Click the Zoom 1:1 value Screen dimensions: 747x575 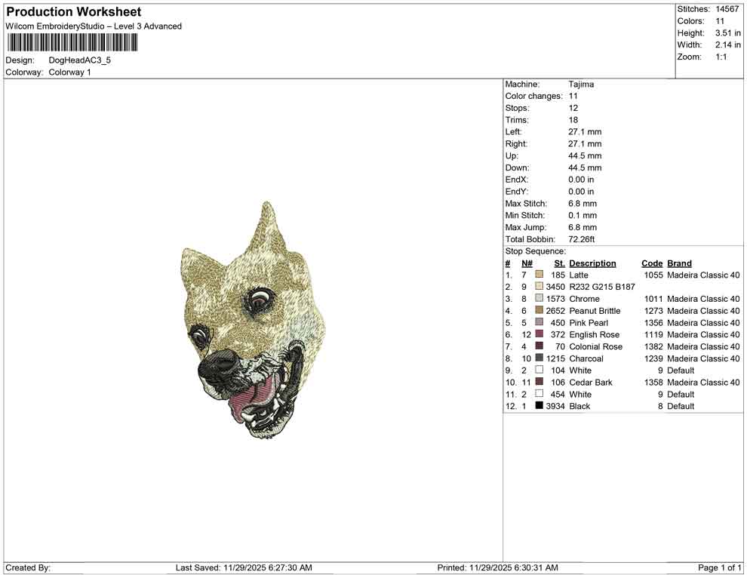[x=721, y=56]
